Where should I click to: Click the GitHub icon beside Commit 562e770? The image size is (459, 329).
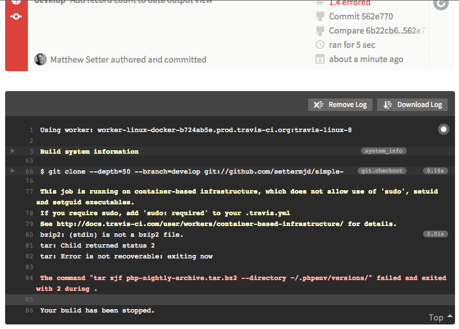click(320, 17)
